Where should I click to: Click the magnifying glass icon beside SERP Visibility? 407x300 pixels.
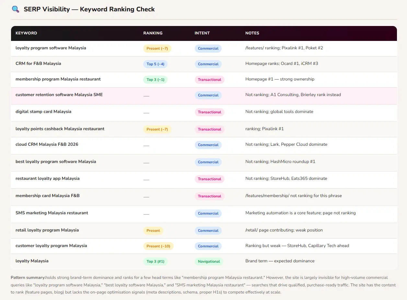point(15,9)
